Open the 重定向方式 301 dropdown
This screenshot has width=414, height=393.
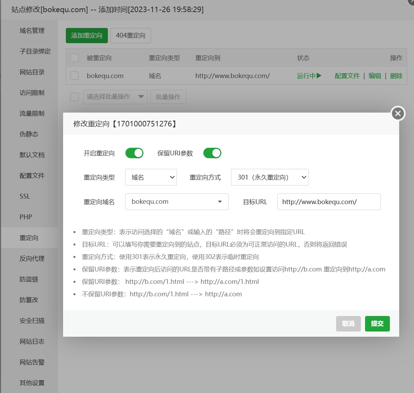(x=270, y=177)
